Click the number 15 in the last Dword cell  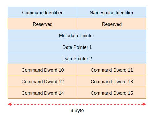click(x=131, y=93)
